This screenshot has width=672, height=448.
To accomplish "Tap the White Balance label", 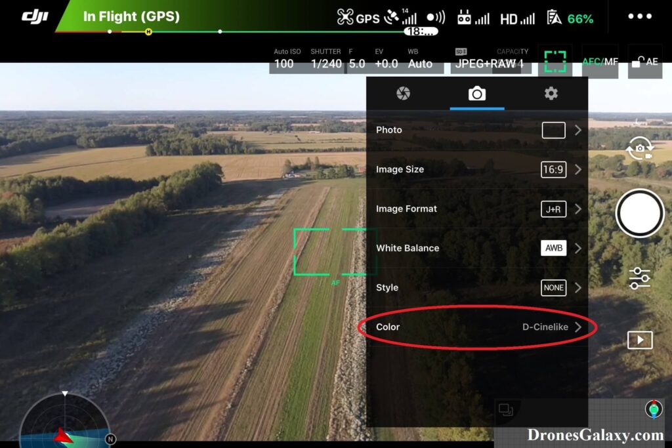I will pos(408,249).
